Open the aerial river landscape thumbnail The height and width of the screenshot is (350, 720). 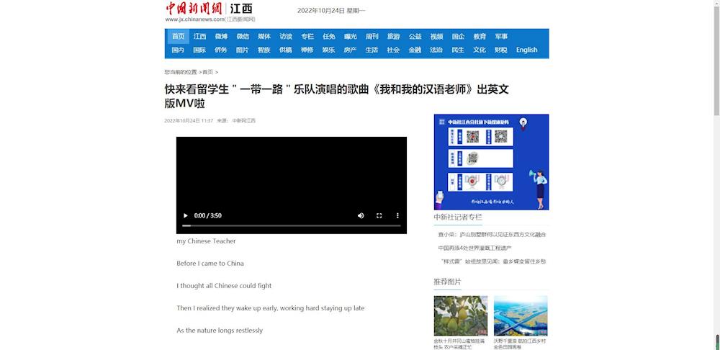520,315
